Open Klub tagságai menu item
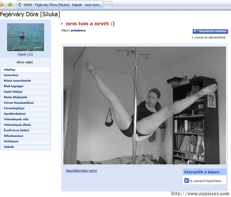 coord(26,86)
